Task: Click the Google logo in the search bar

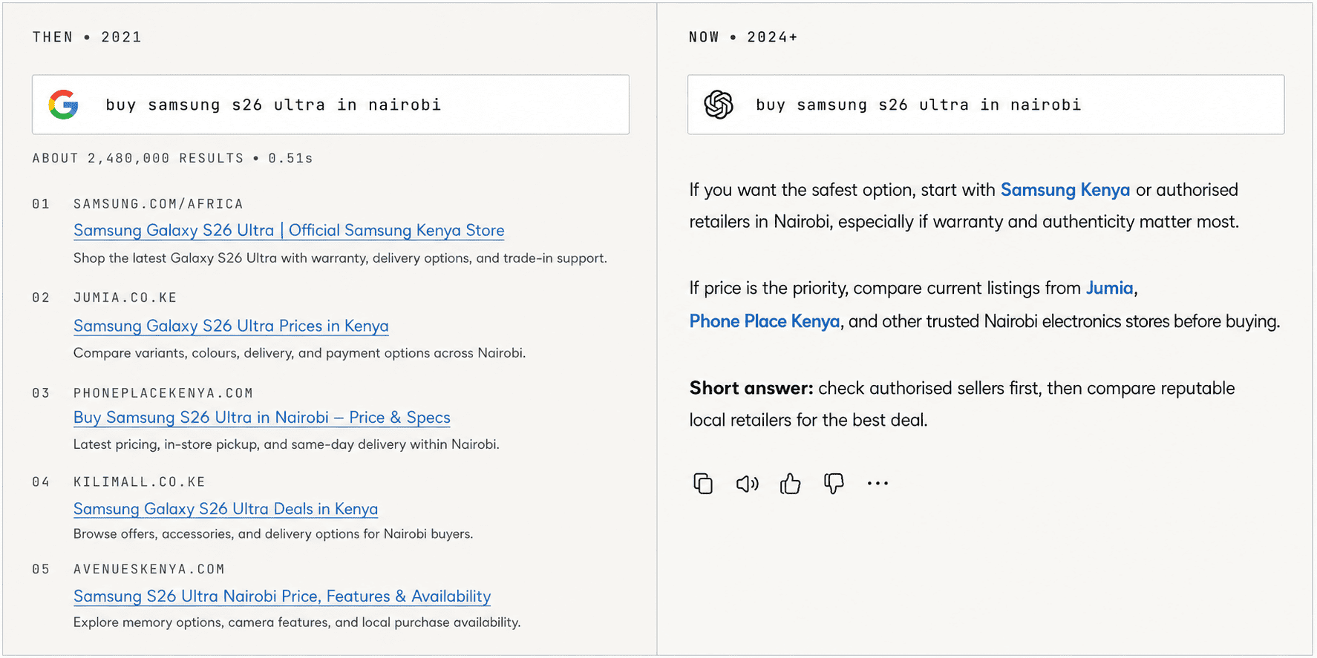Action: pyautogui.click(x=64, y=105)
